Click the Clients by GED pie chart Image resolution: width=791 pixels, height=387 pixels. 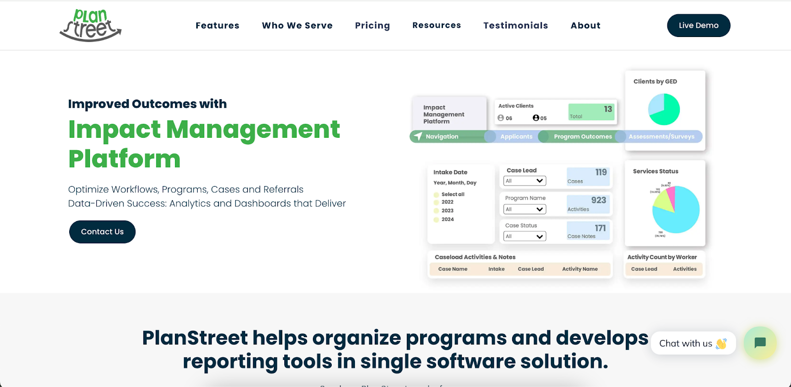(x=664, y=110)
